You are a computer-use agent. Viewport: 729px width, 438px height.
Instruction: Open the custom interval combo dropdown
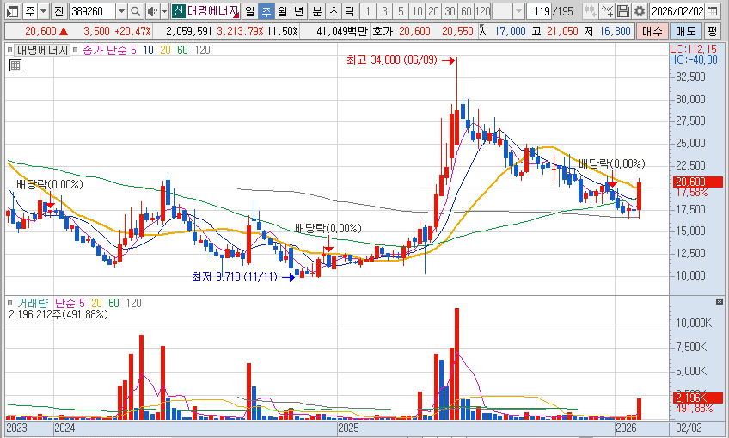[x=518, y=10]
